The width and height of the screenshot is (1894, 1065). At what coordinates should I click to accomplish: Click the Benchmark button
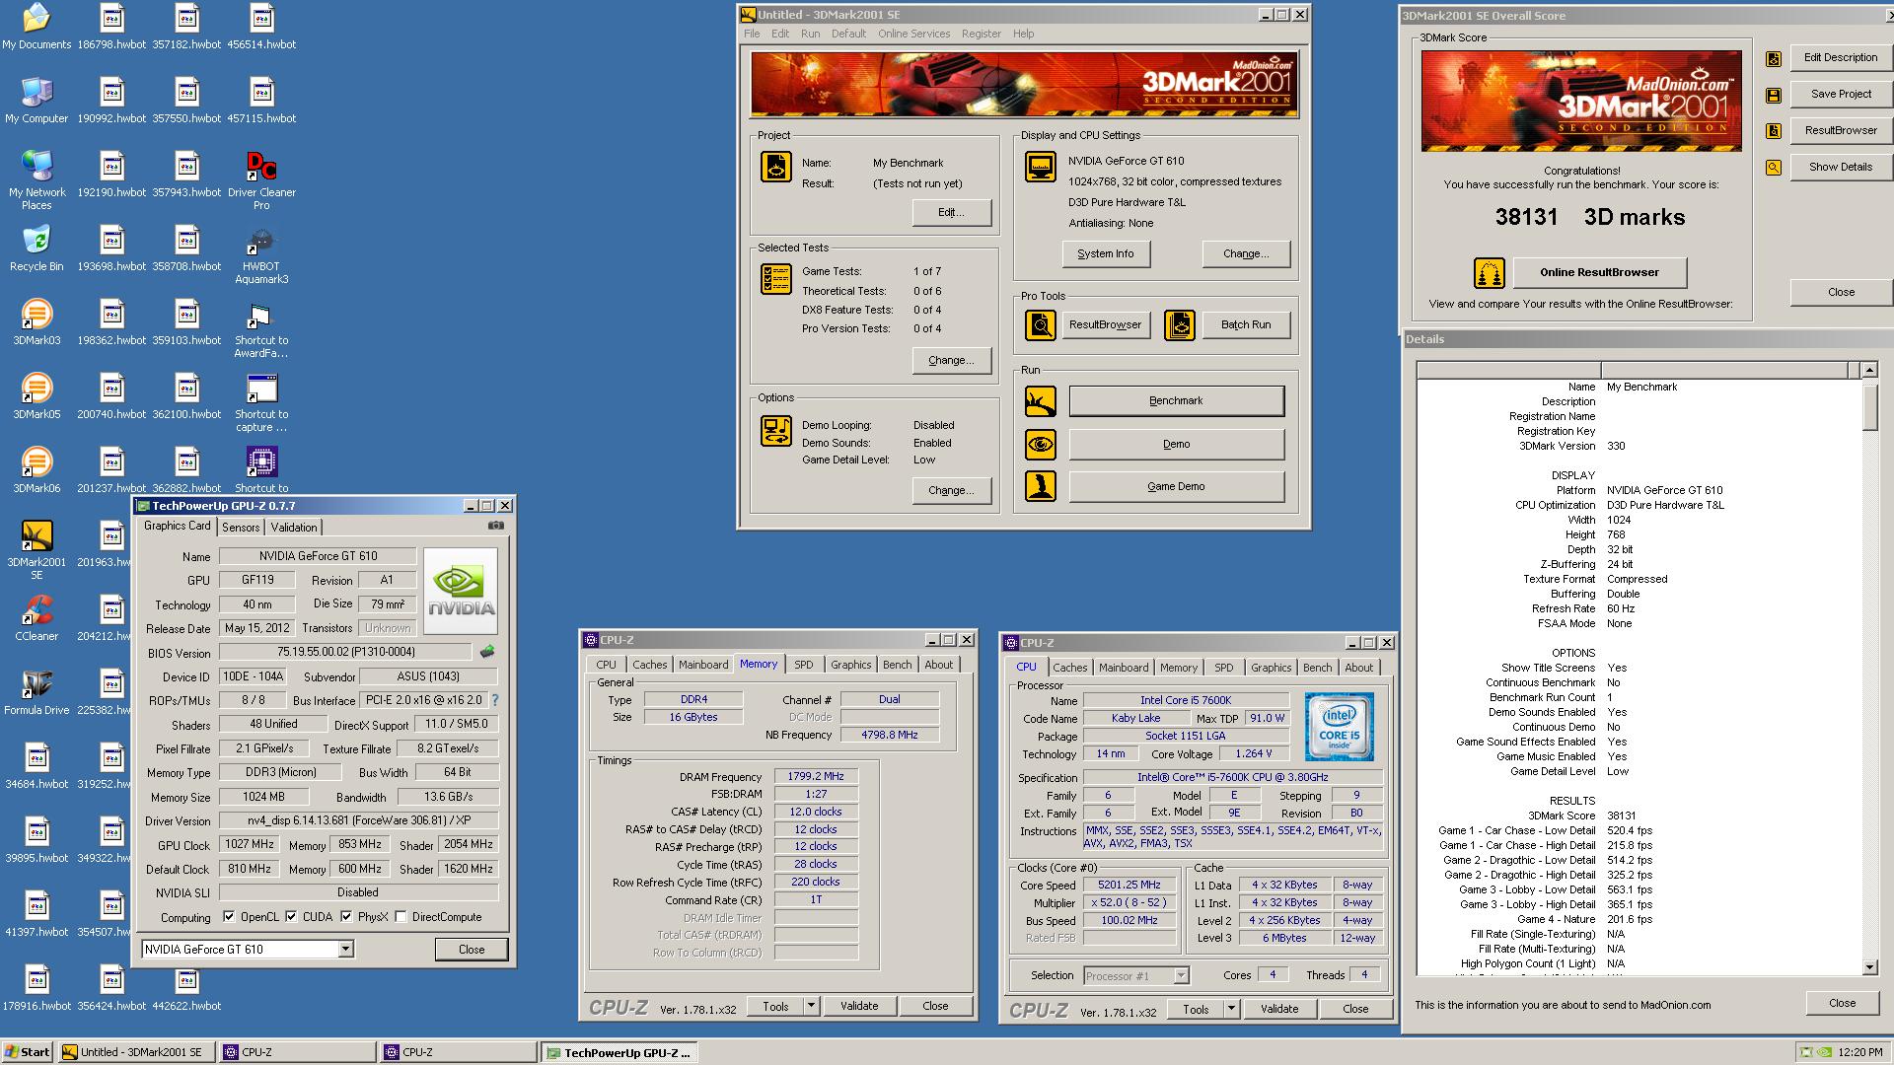point(1176,401)
